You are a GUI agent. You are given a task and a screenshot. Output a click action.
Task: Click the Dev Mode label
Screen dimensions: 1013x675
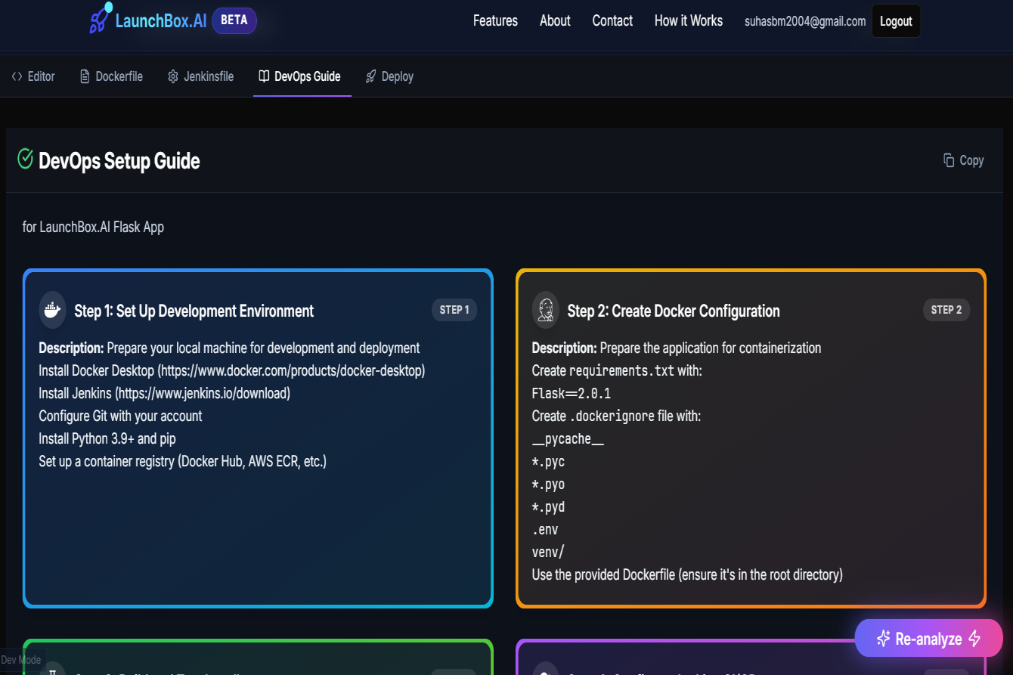[x=21, y=660]
